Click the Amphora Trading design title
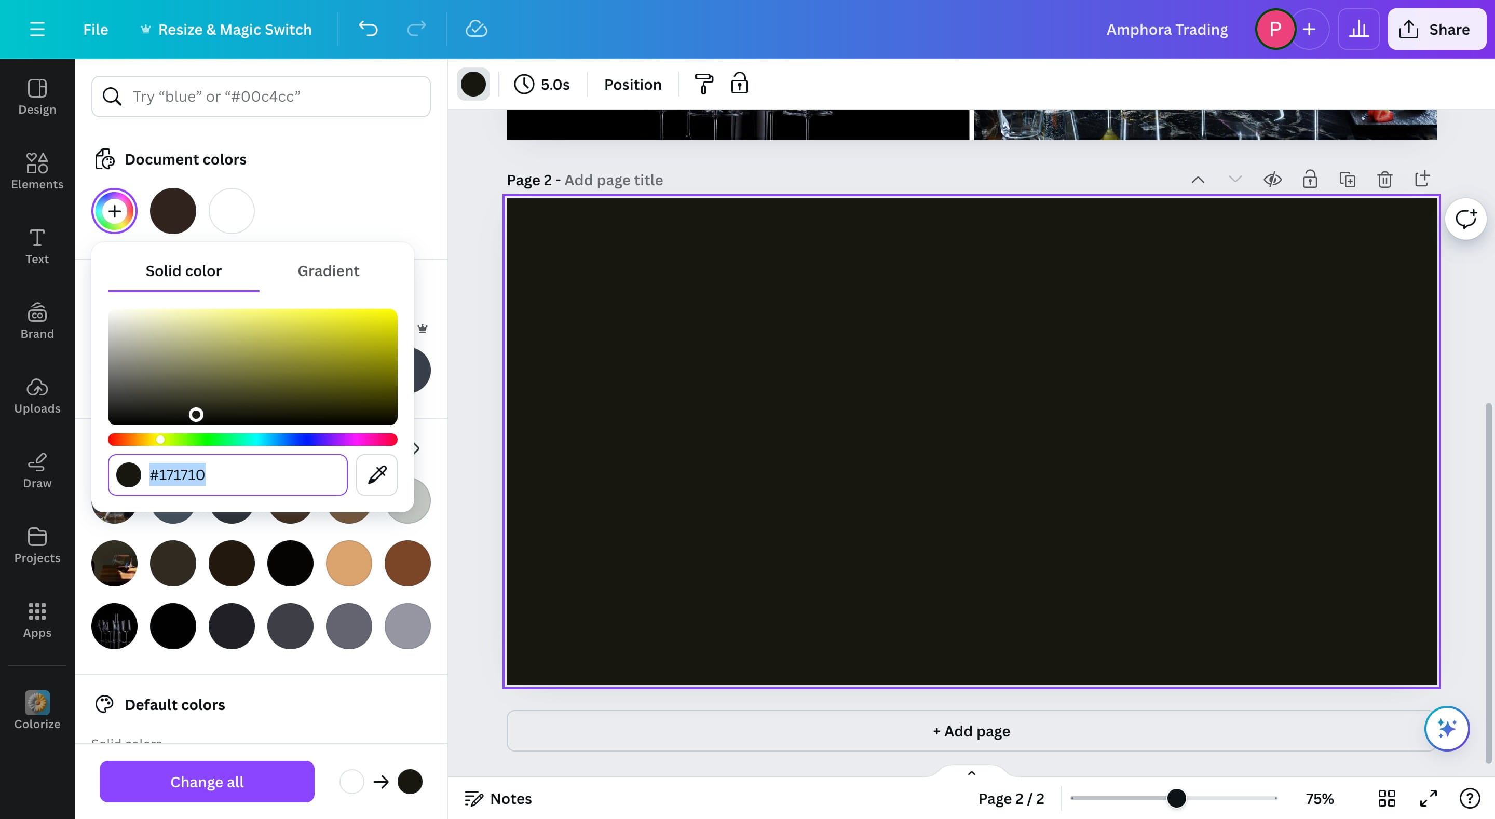 [1166, 29]
